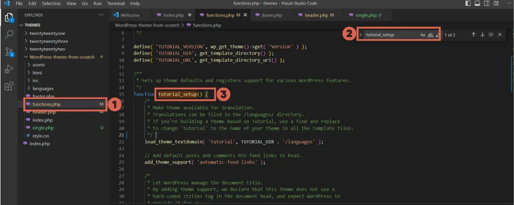Open the Explorer view in the activity bar
The image size is (514, 205).
[x=9, y=17]
